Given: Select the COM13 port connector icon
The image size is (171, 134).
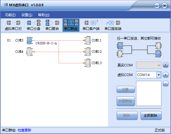Looking at the screenshot, I should pyautogui.click(x=87, y=63).
